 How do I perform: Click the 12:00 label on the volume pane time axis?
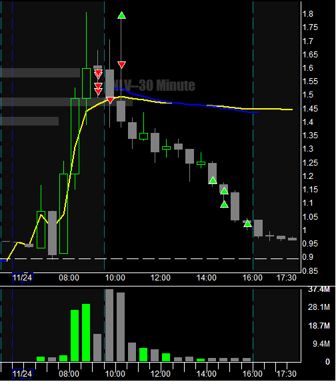point(161,374)
